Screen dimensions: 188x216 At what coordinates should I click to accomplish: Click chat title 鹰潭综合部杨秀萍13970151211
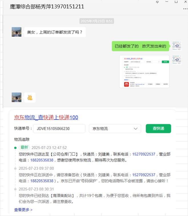tap(47, 7)
